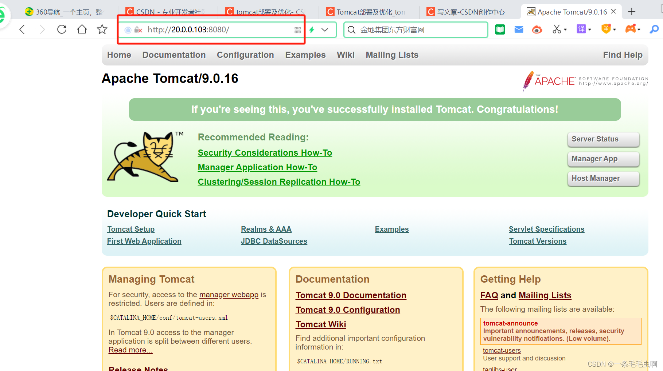The height and width of the screenshot is (371, 663).
Task: Open a new tab with the plus button
Action: point(632,12)
